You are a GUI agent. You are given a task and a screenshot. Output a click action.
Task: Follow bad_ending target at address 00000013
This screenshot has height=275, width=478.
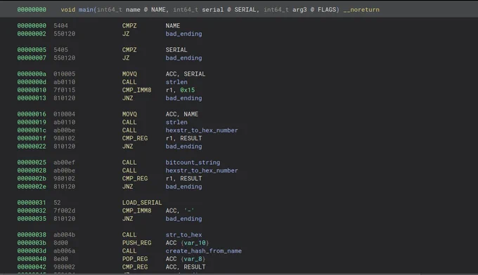click(184, 98)
